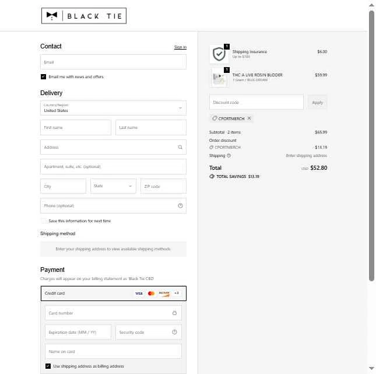This screenshot has width=376, height=374.
Task: Click the Subtotal $65.99 value
Action: click(321, 132)
